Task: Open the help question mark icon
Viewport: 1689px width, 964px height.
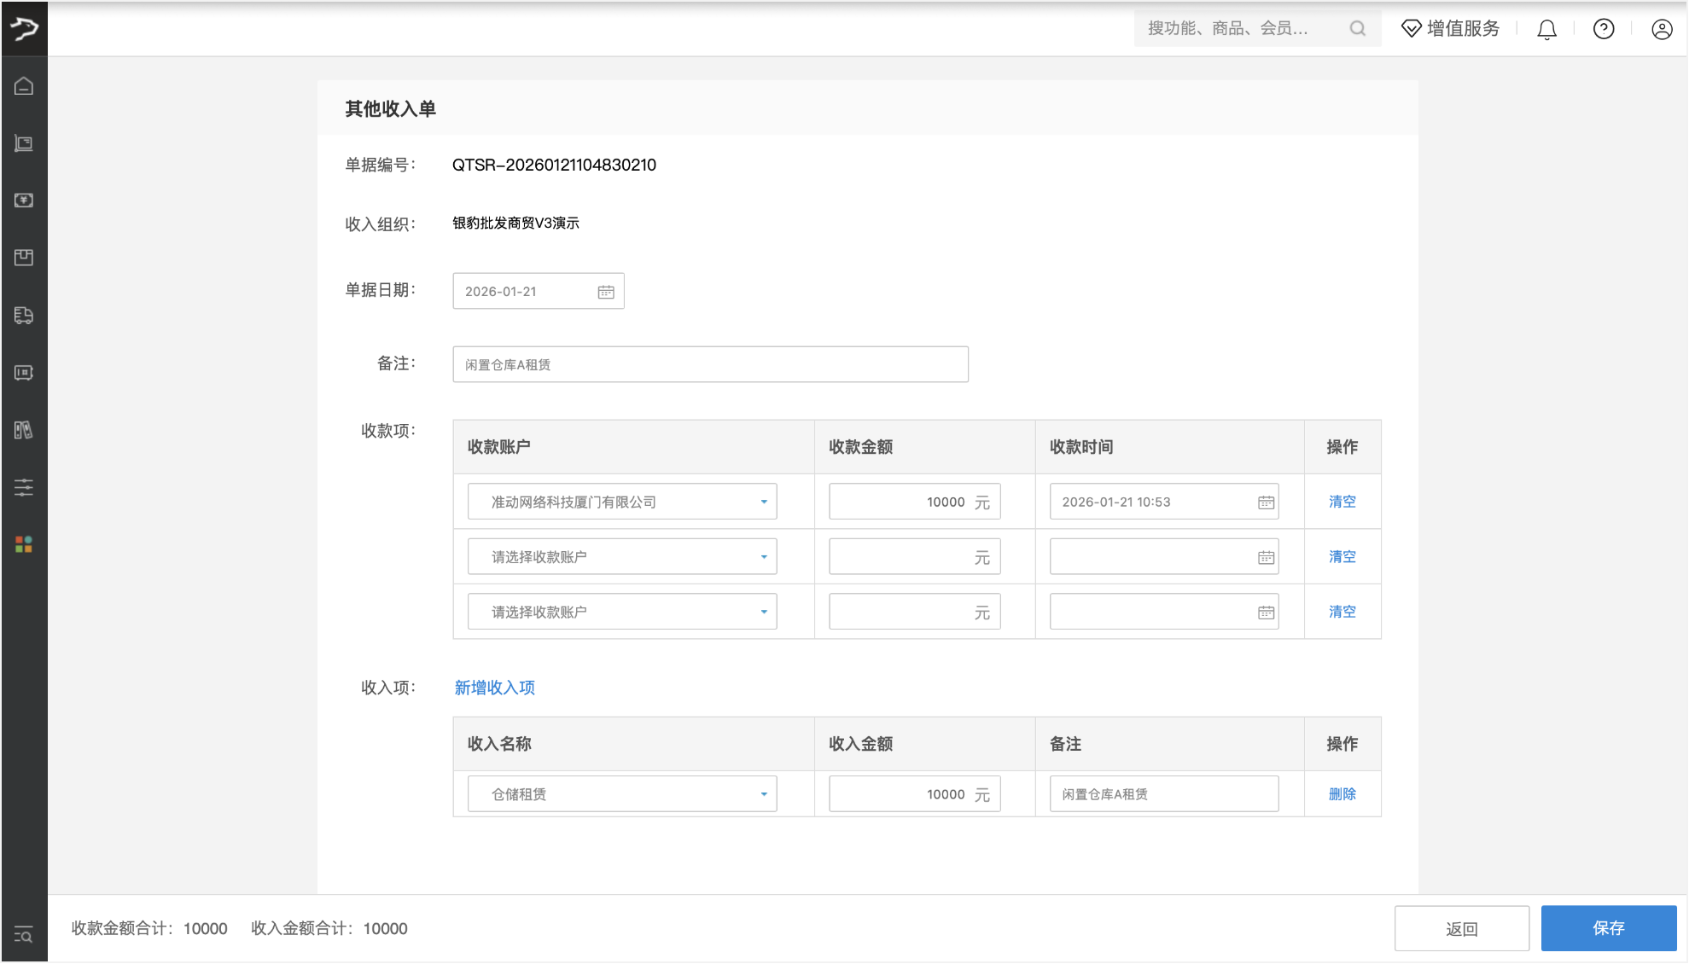Action: coord(1603,28)
